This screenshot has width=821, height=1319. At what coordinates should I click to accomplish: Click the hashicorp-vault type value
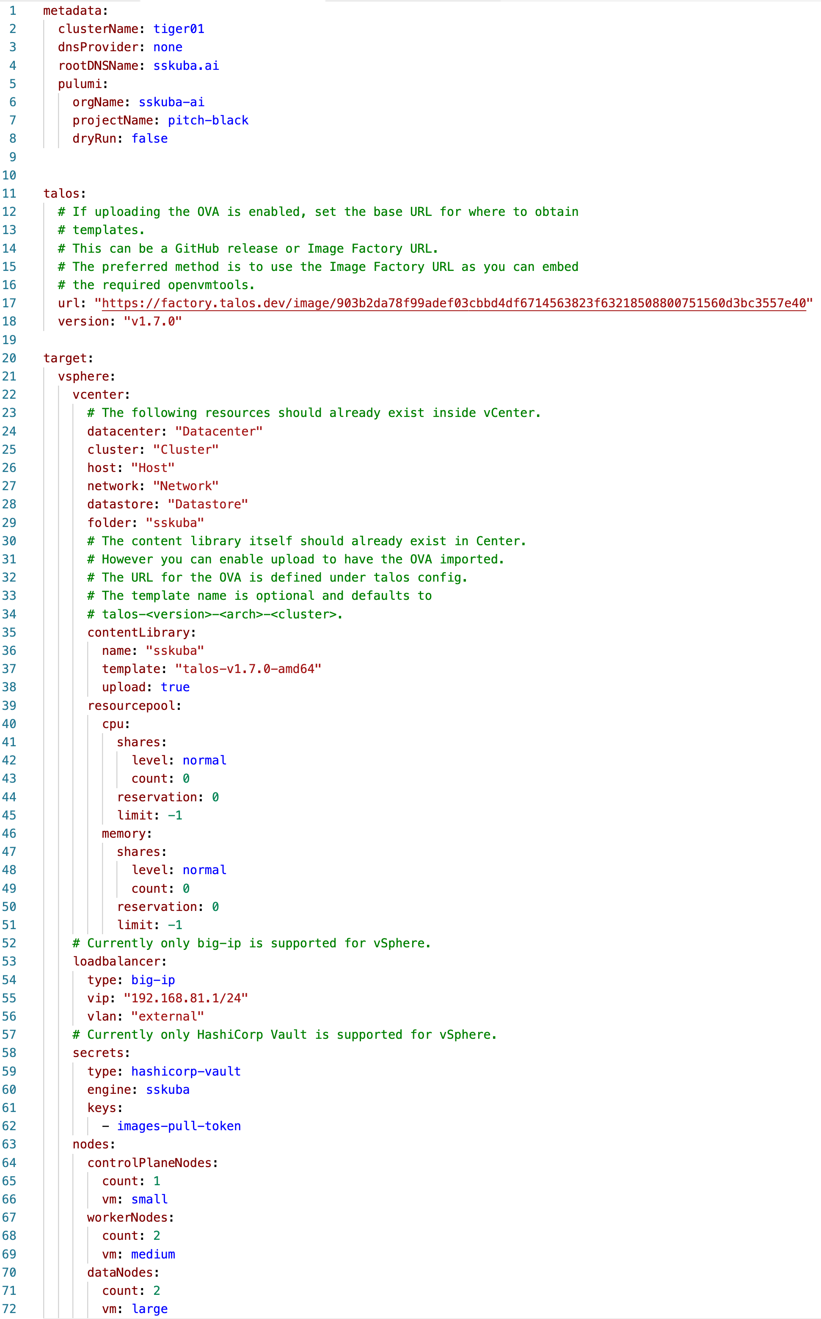coord(186,1071)
